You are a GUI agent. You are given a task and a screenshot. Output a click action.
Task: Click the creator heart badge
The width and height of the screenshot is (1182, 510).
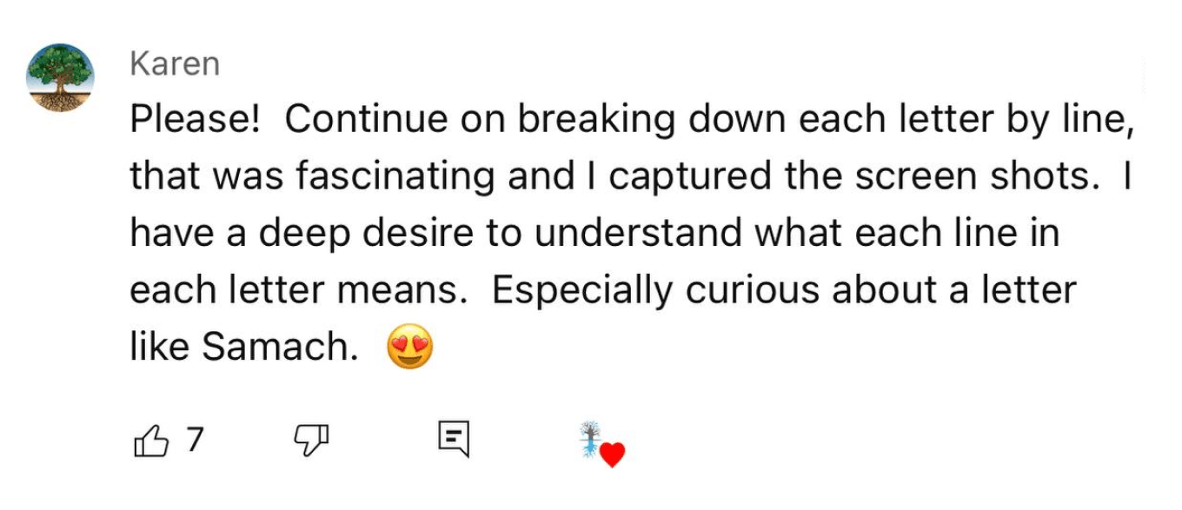pos(601,443)
